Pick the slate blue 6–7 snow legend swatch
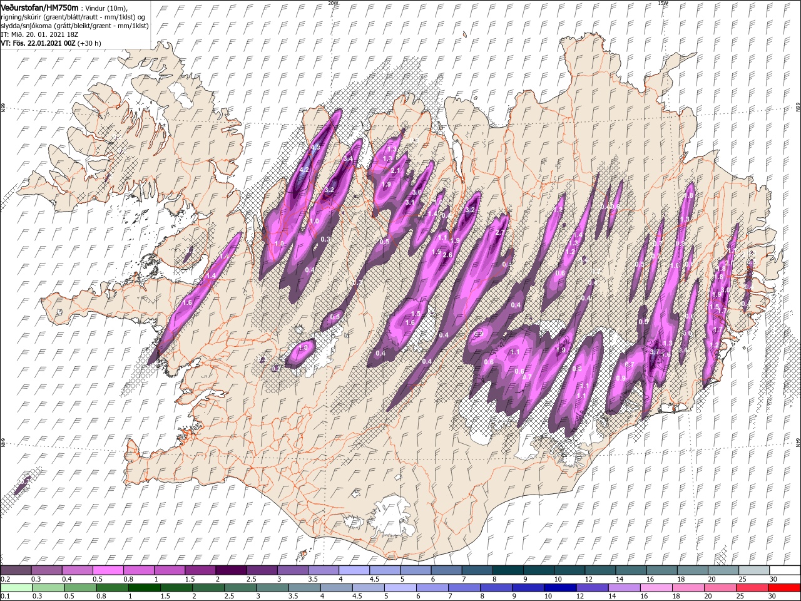 pos(447,570)
